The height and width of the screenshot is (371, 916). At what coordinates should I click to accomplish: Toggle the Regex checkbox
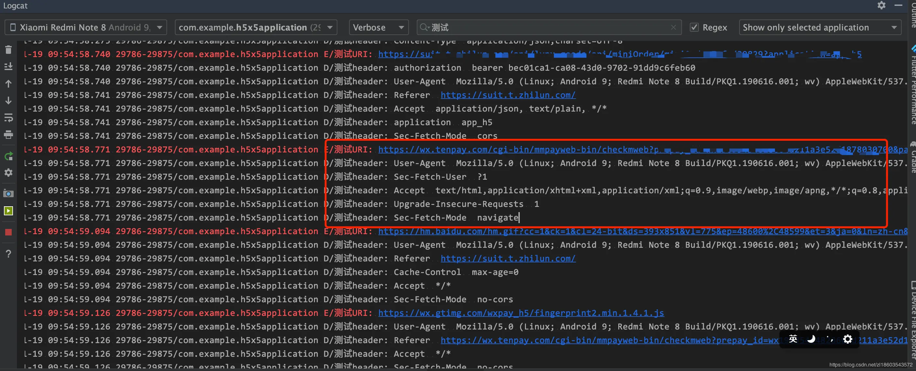pos(694,27)
